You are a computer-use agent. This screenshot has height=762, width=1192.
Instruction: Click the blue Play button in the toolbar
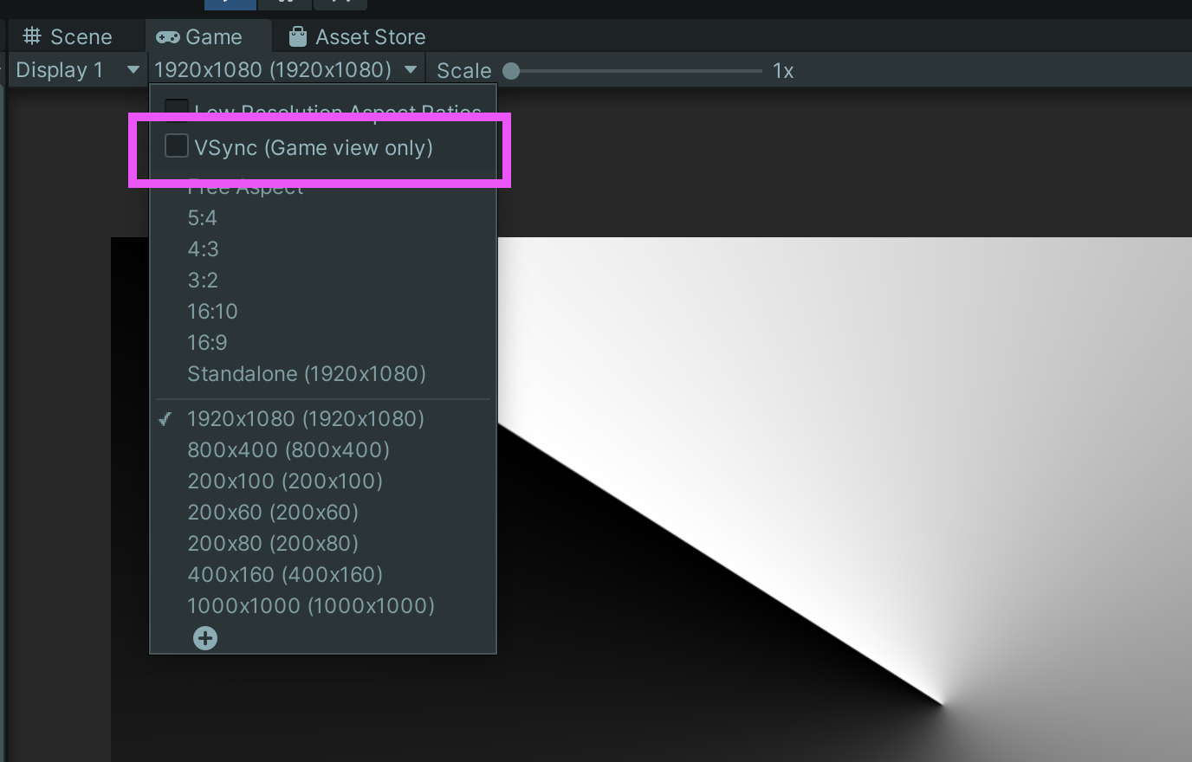229,3
